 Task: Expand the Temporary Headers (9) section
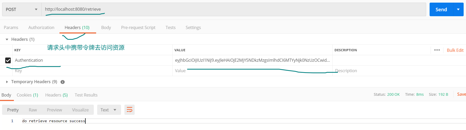pyautogui.click(x=7, y=82)
